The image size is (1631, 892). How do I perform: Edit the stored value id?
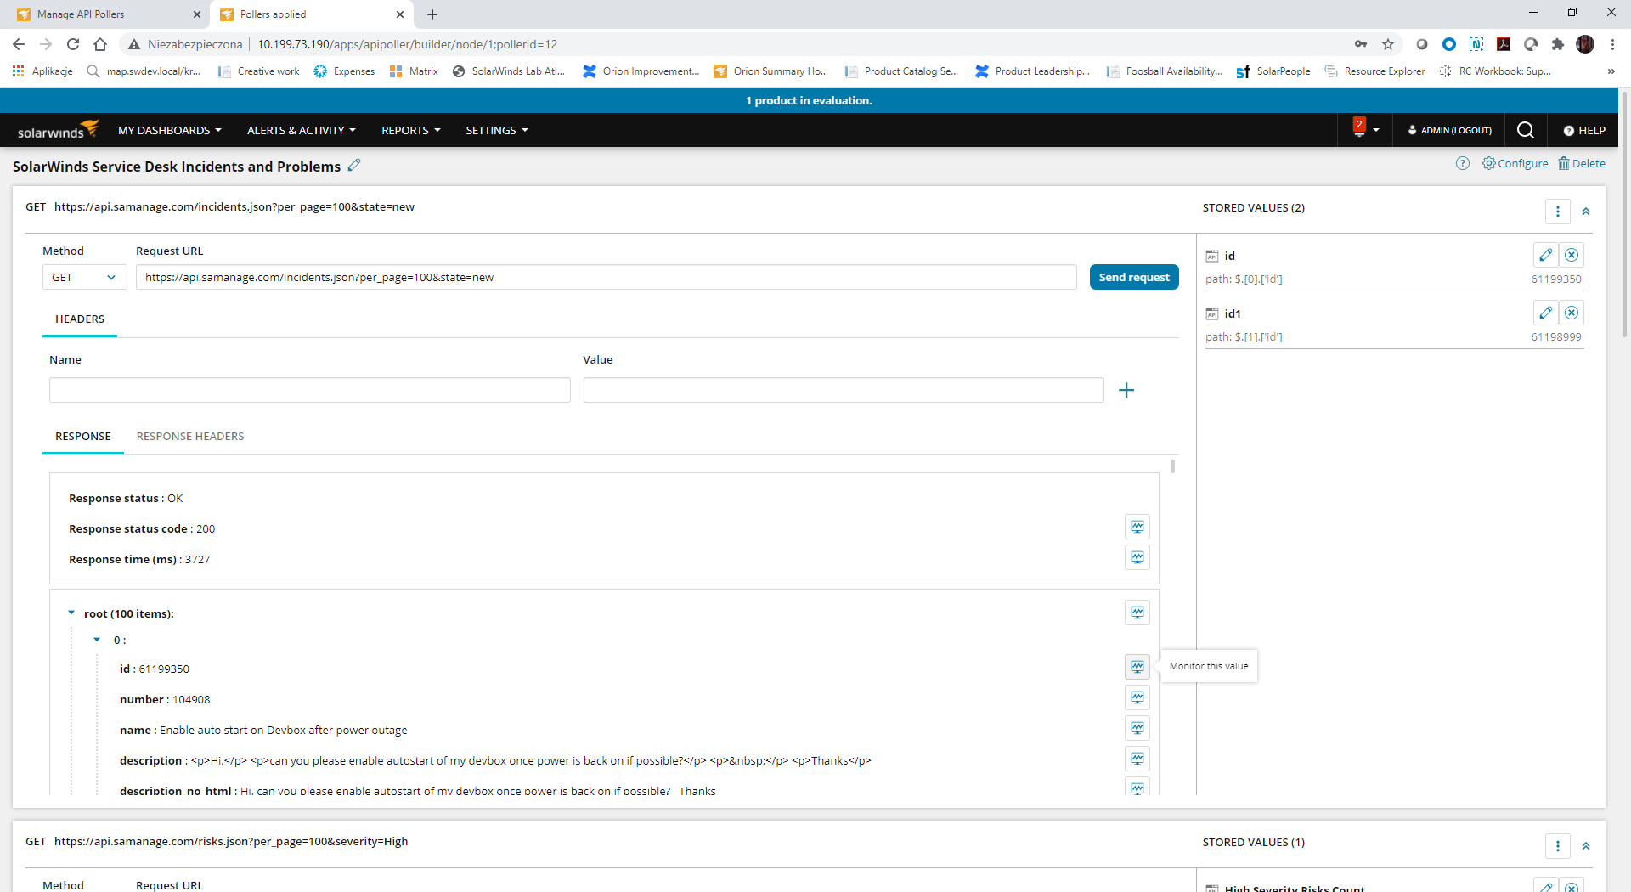click(x=1545, y=255)
